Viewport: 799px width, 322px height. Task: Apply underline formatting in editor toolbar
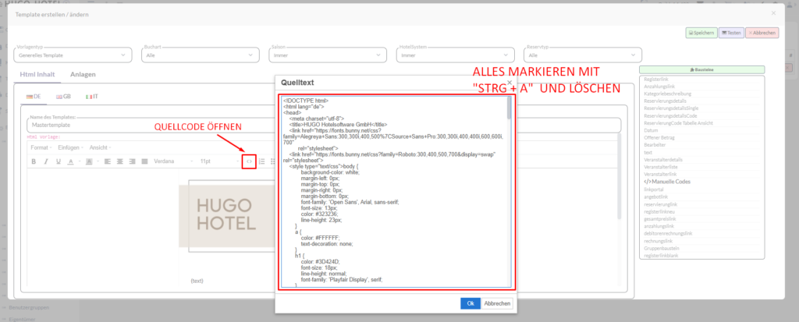click(x=58, y=161)
